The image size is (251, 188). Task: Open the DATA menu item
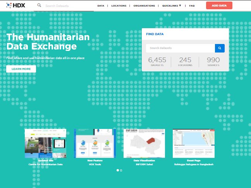click(x=101, y=6)
